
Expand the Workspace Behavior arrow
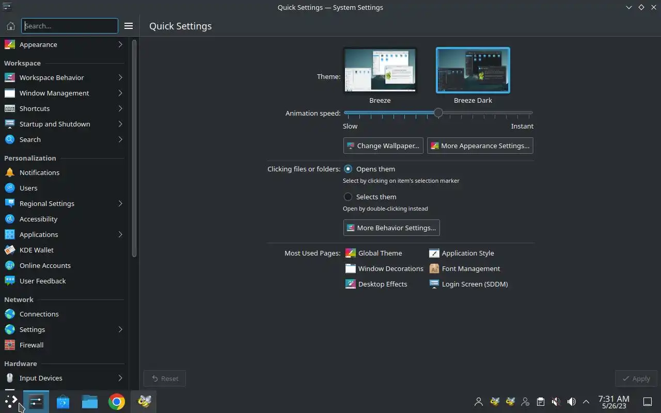tap(120, 77)
